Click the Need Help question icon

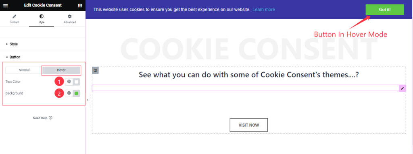[50, 118]
